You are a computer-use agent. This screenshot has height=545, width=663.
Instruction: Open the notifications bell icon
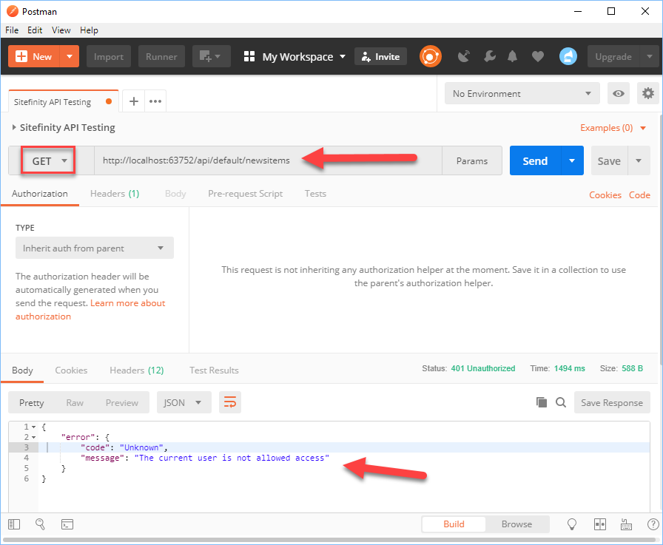[513, 56]
